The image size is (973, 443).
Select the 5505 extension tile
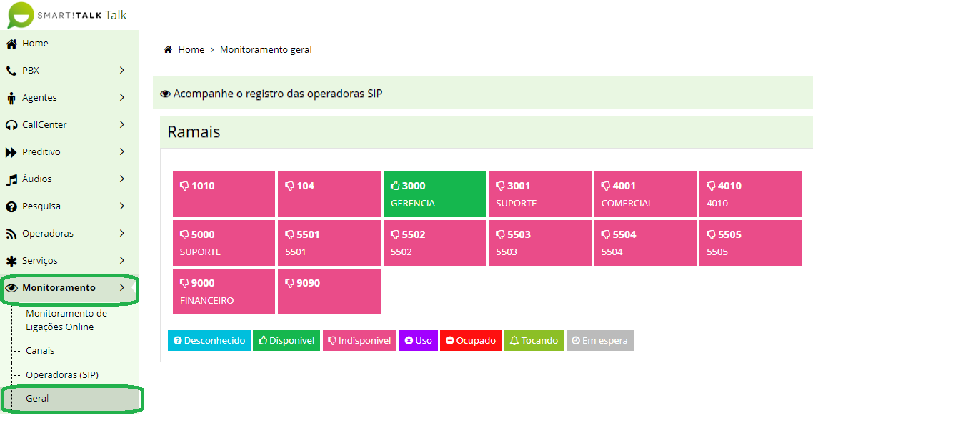click(x=751, y=243)
